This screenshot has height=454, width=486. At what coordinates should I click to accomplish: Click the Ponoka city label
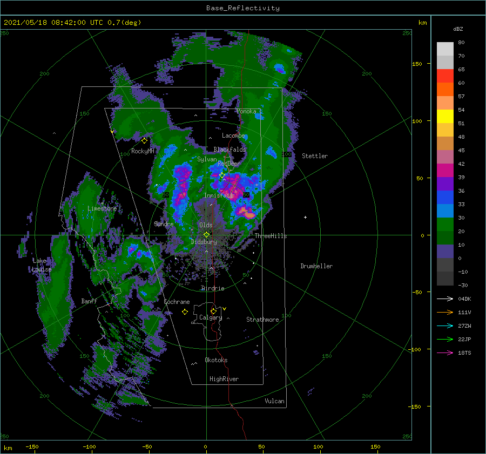(x=246, y=111)
